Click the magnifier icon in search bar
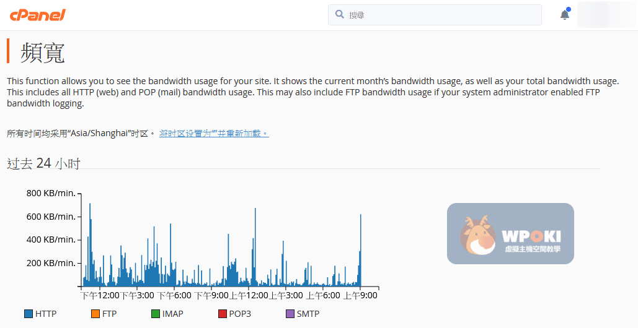This screenshot has width=638, height=328. (x=339, y=14)
